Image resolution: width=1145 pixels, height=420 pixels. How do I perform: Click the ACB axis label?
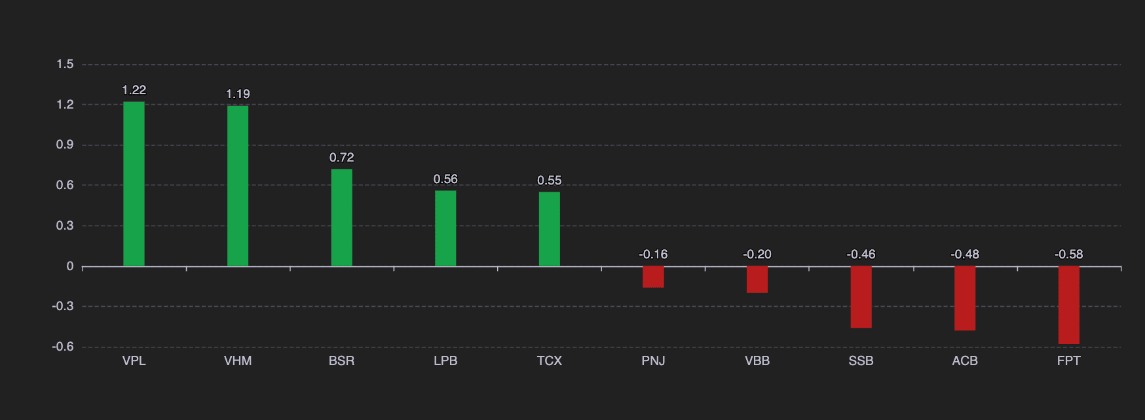point(965,361)
